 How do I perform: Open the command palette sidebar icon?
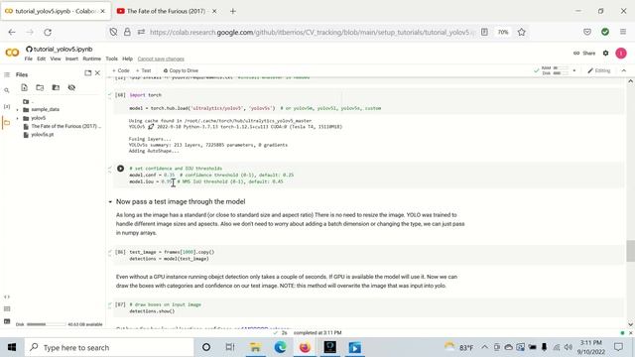(x=7, y=308)
